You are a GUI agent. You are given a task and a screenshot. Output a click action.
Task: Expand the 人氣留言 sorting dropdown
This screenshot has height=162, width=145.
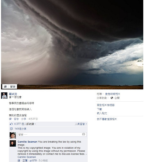[x=81, y=124]
